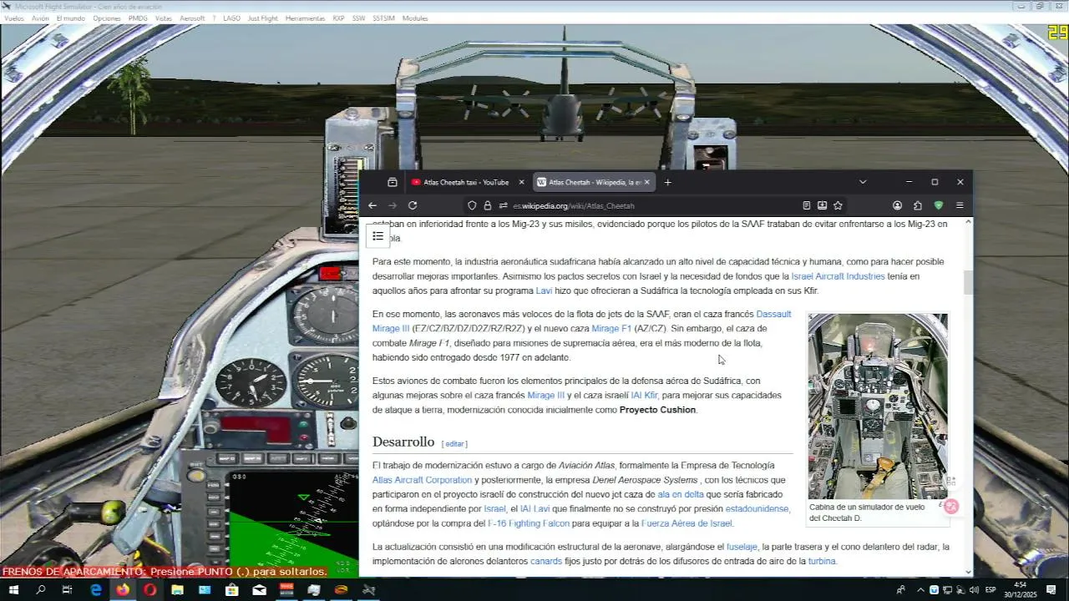
Task: Close the Atlas Cheetah Wikipedia tab
Action: (646, 182)
